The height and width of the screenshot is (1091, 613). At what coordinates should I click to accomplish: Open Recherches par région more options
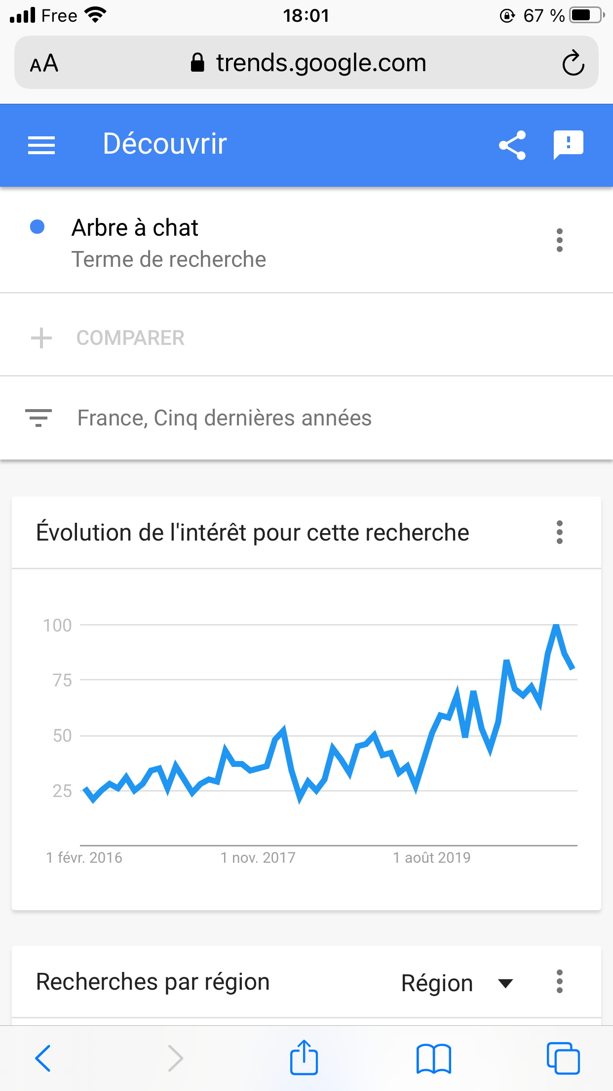coord(559,981)
